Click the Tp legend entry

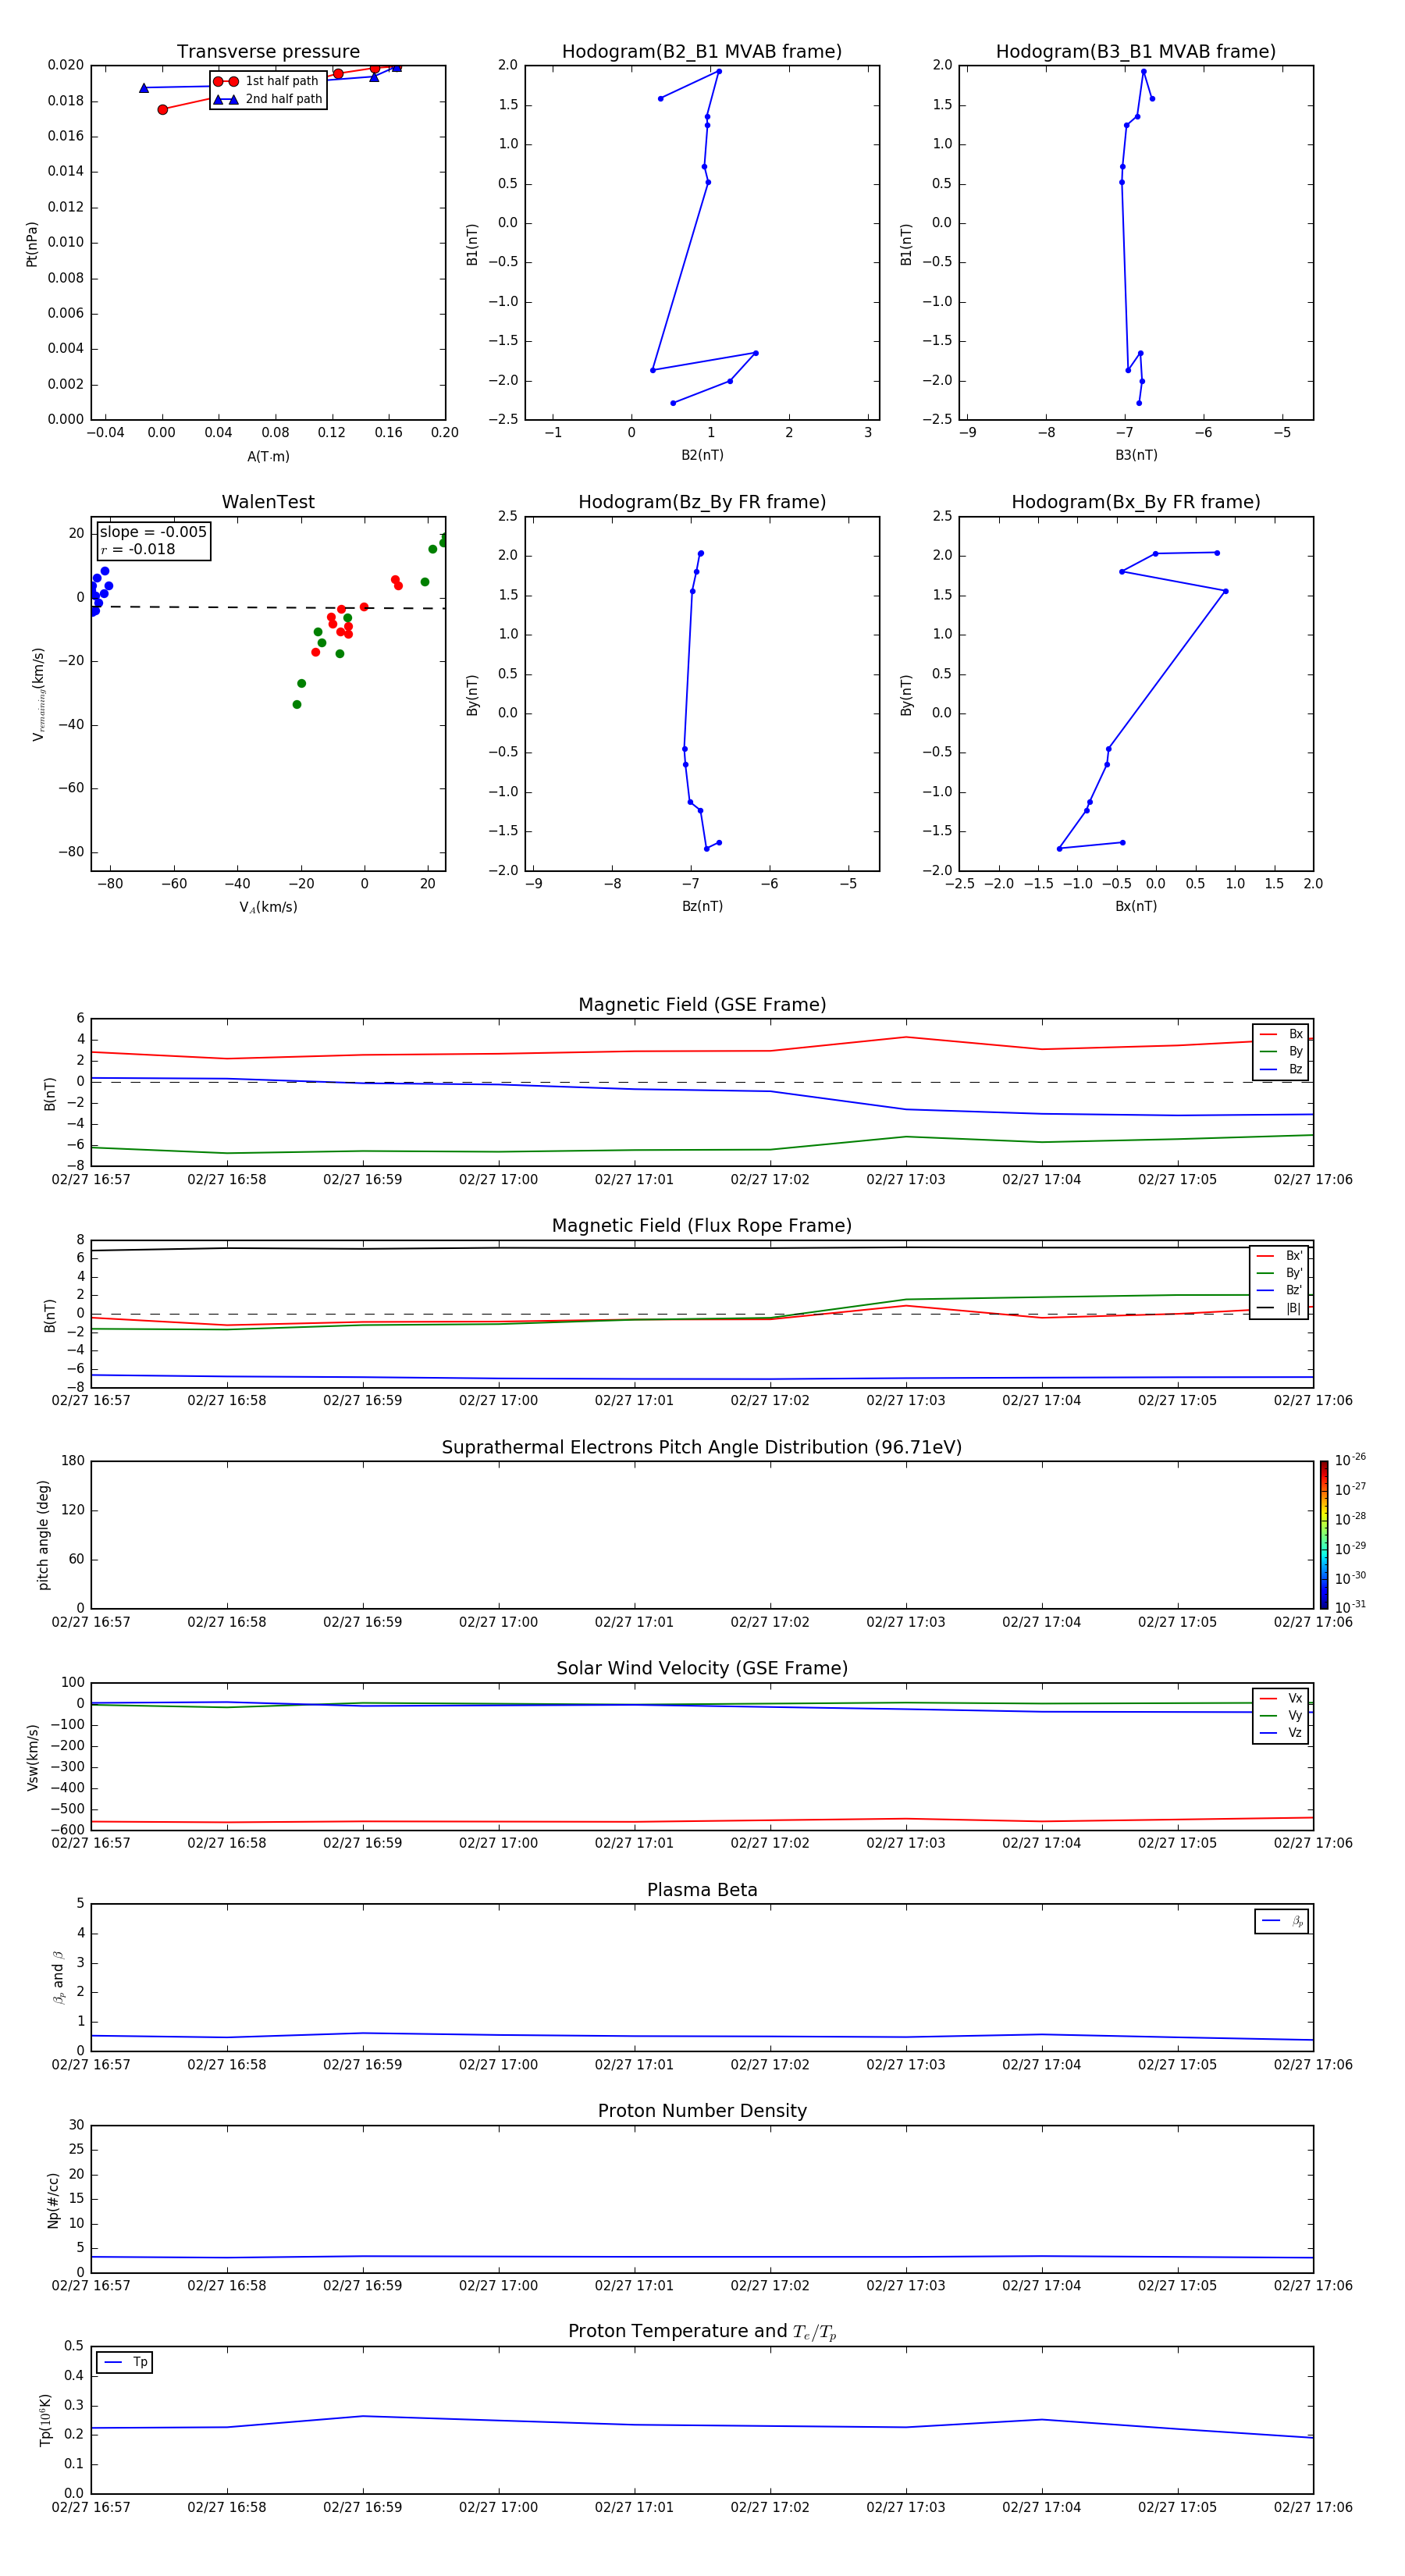tap(125, 2362)
